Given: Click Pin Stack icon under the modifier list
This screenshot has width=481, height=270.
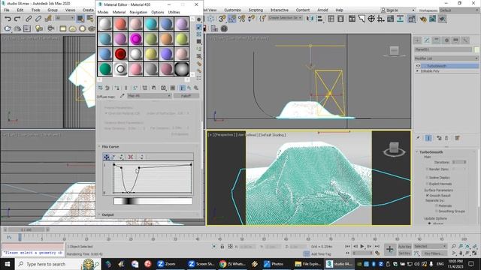Looking at the screenshot, I should [418, 138].
